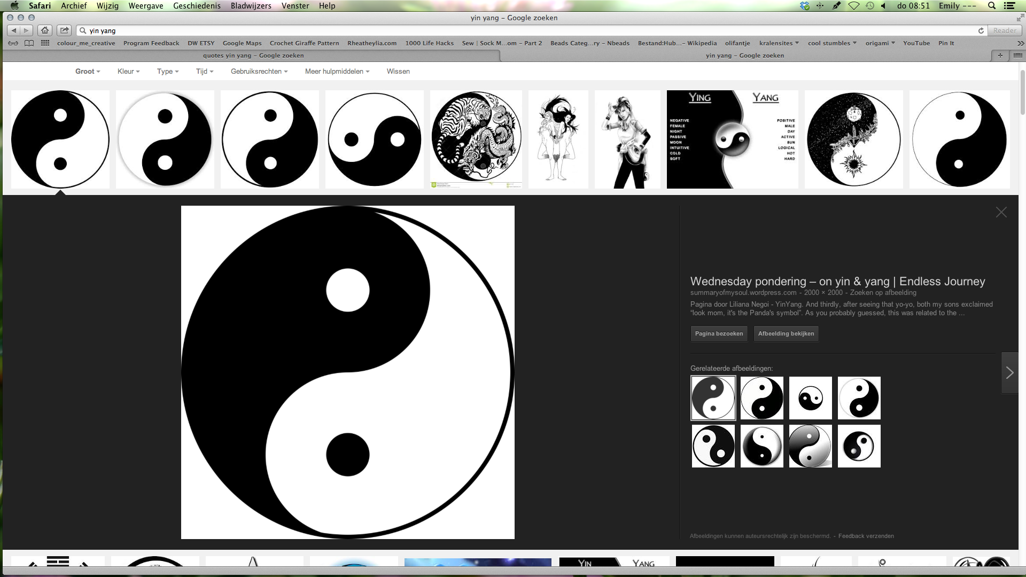Reload the page with the refresh icon
The width and height of the screenshot is (1026, 577).
981,30
